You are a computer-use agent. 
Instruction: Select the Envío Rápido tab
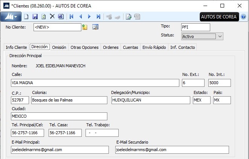click(x=154, y=47)
